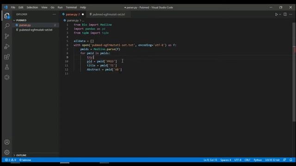
Task: Select interpreter 3.9.10 32-bit
Action: coord(272,160)
